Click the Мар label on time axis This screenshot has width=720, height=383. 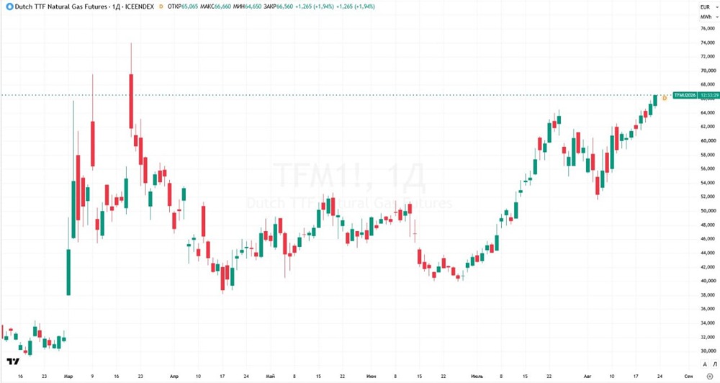tap(68, 377)
